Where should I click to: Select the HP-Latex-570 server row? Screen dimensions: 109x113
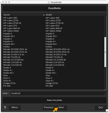tap(10, 26)
